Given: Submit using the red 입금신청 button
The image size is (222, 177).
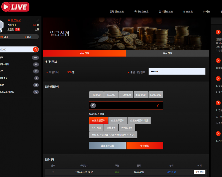Looking at the screenshot, I should (145, 146).
